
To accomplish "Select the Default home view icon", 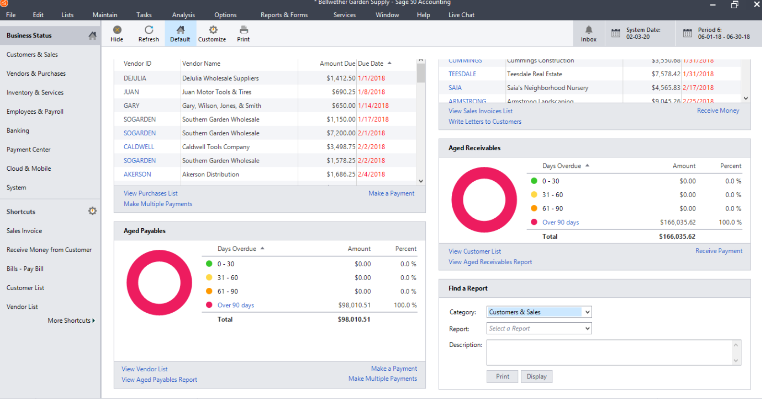I will 180,30.
